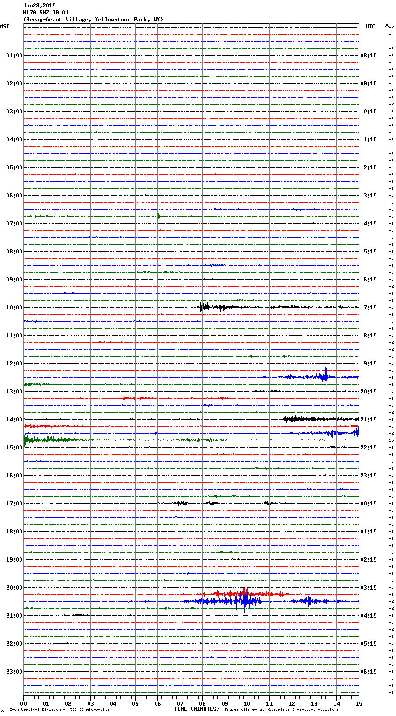
Task: Select the station code H17A SHZ TA 01
Action: coord(46,13)
